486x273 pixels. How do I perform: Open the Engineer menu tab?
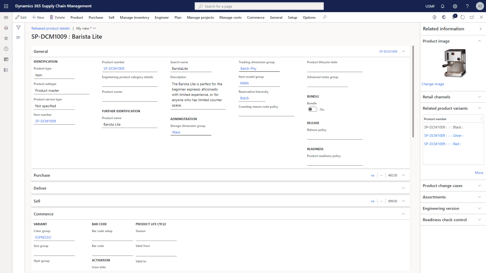(162, 18)
